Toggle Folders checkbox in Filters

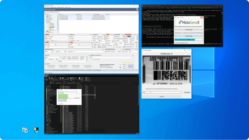coord(62,57)
